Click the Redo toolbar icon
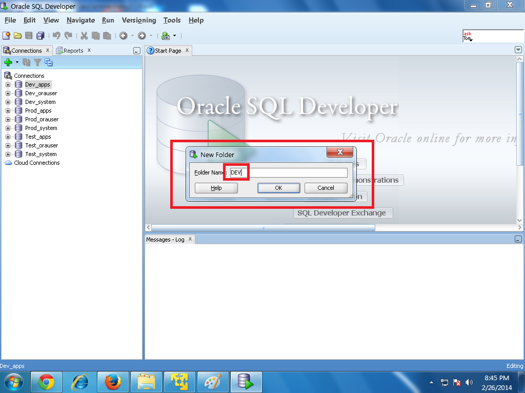This screenshot has height=393, width=525. pyautogui.click(x=68, y=35)
